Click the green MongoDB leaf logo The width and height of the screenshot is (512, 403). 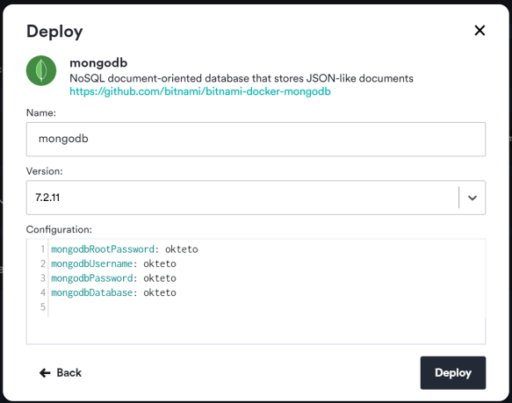click(41, 70)
